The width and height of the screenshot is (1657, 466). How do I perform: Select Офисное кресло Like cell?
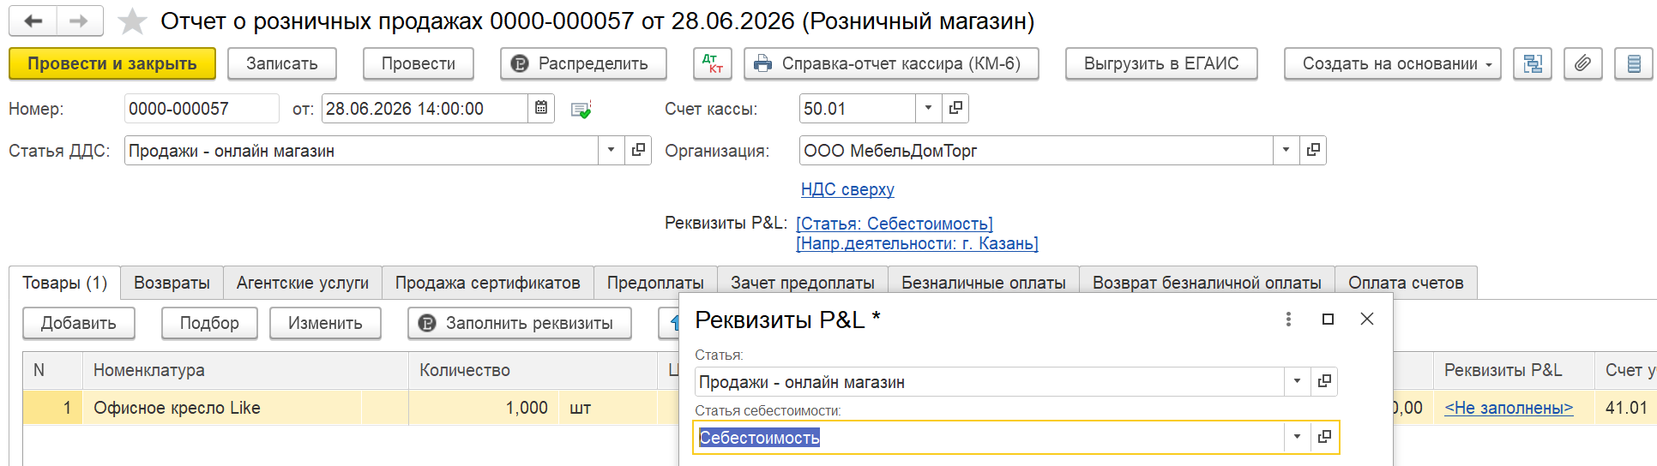(245, 408)
